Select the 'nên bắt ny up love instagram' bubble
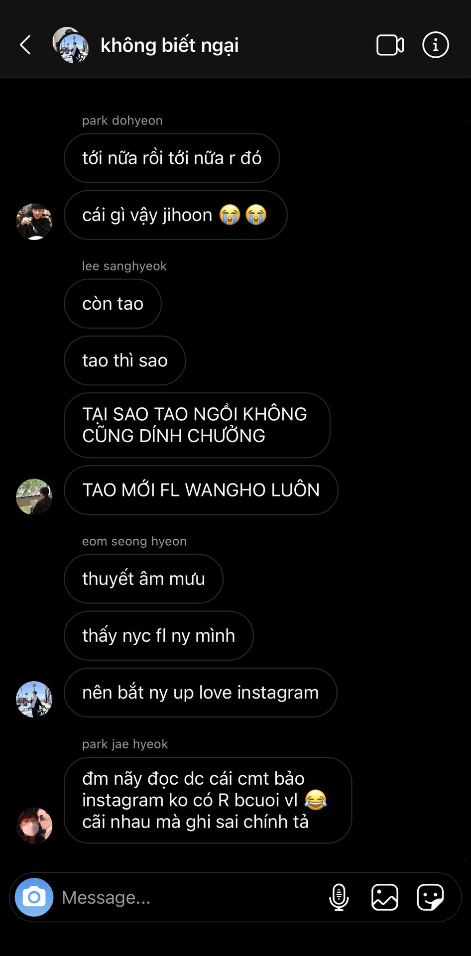 pyautogui.click(x=201, y=693)
